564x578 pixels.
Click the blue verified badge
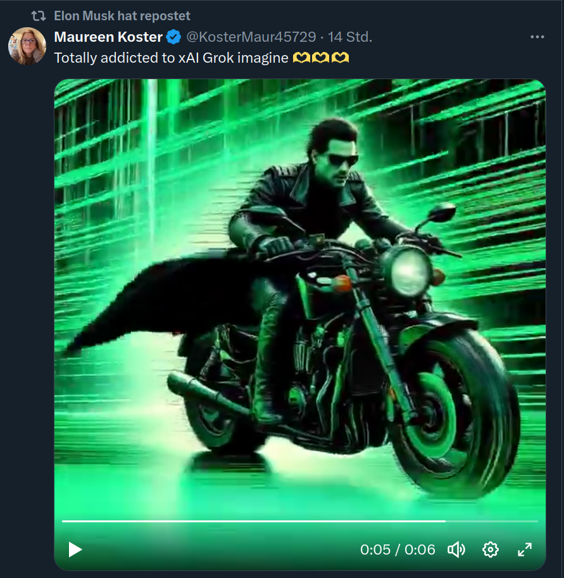(x=174, y=37)
